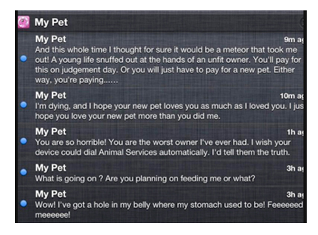Click blue dot beside "What is going on" notification
The width and height of the screenshot is (318, 235).
[x=24, y=172]
